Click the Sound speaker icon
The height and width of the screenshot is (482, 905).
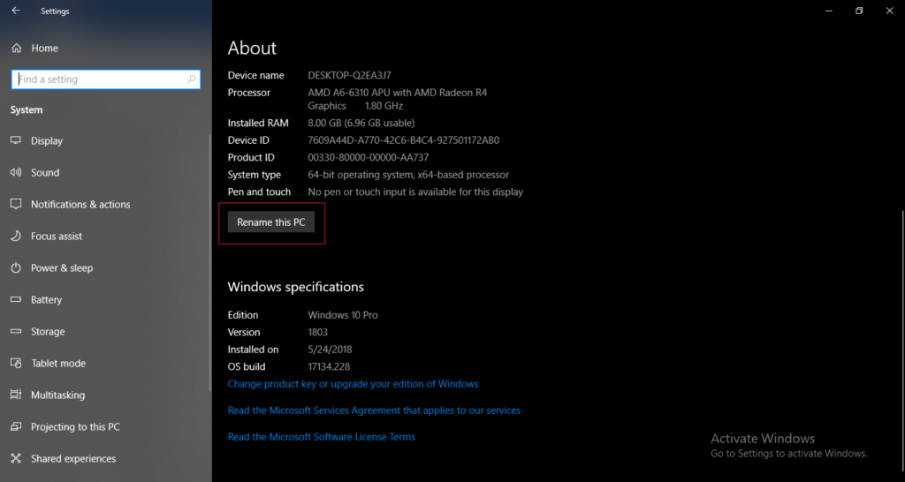tap(16, 172)
